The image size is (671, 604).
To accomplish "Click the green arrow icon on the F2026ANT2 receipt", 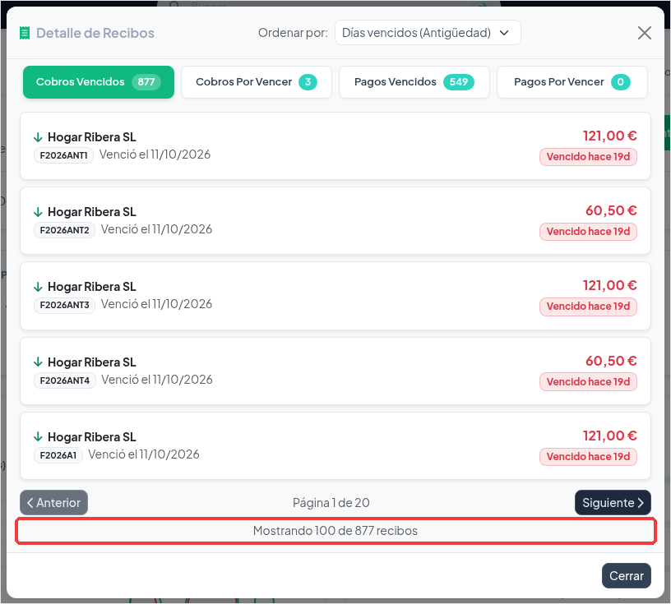I will (38, 212).
